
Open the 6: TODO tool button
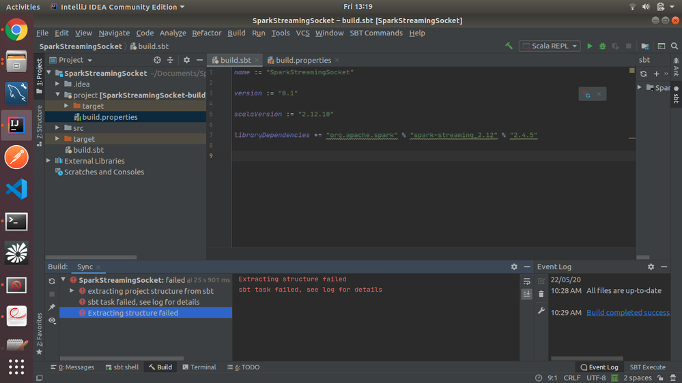click(243, 367)
